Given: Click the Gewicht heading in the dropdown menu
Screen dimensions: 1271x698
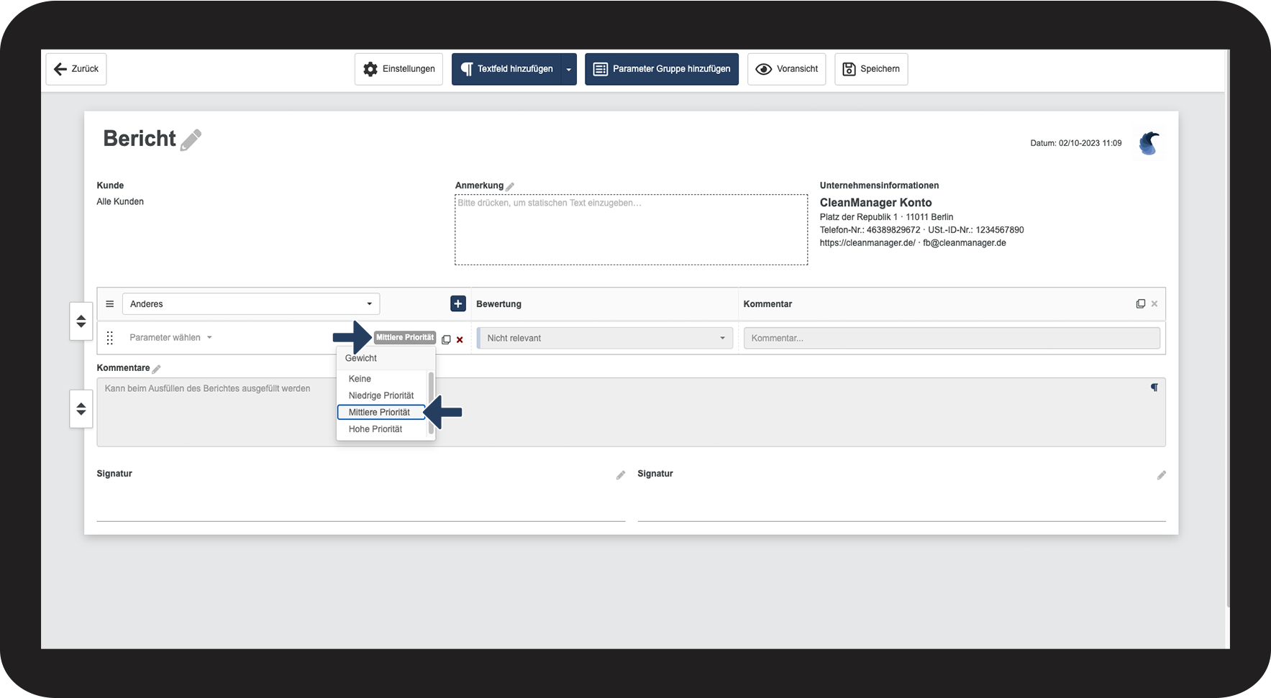Looking at the screenshot, I should coord(361,358).
